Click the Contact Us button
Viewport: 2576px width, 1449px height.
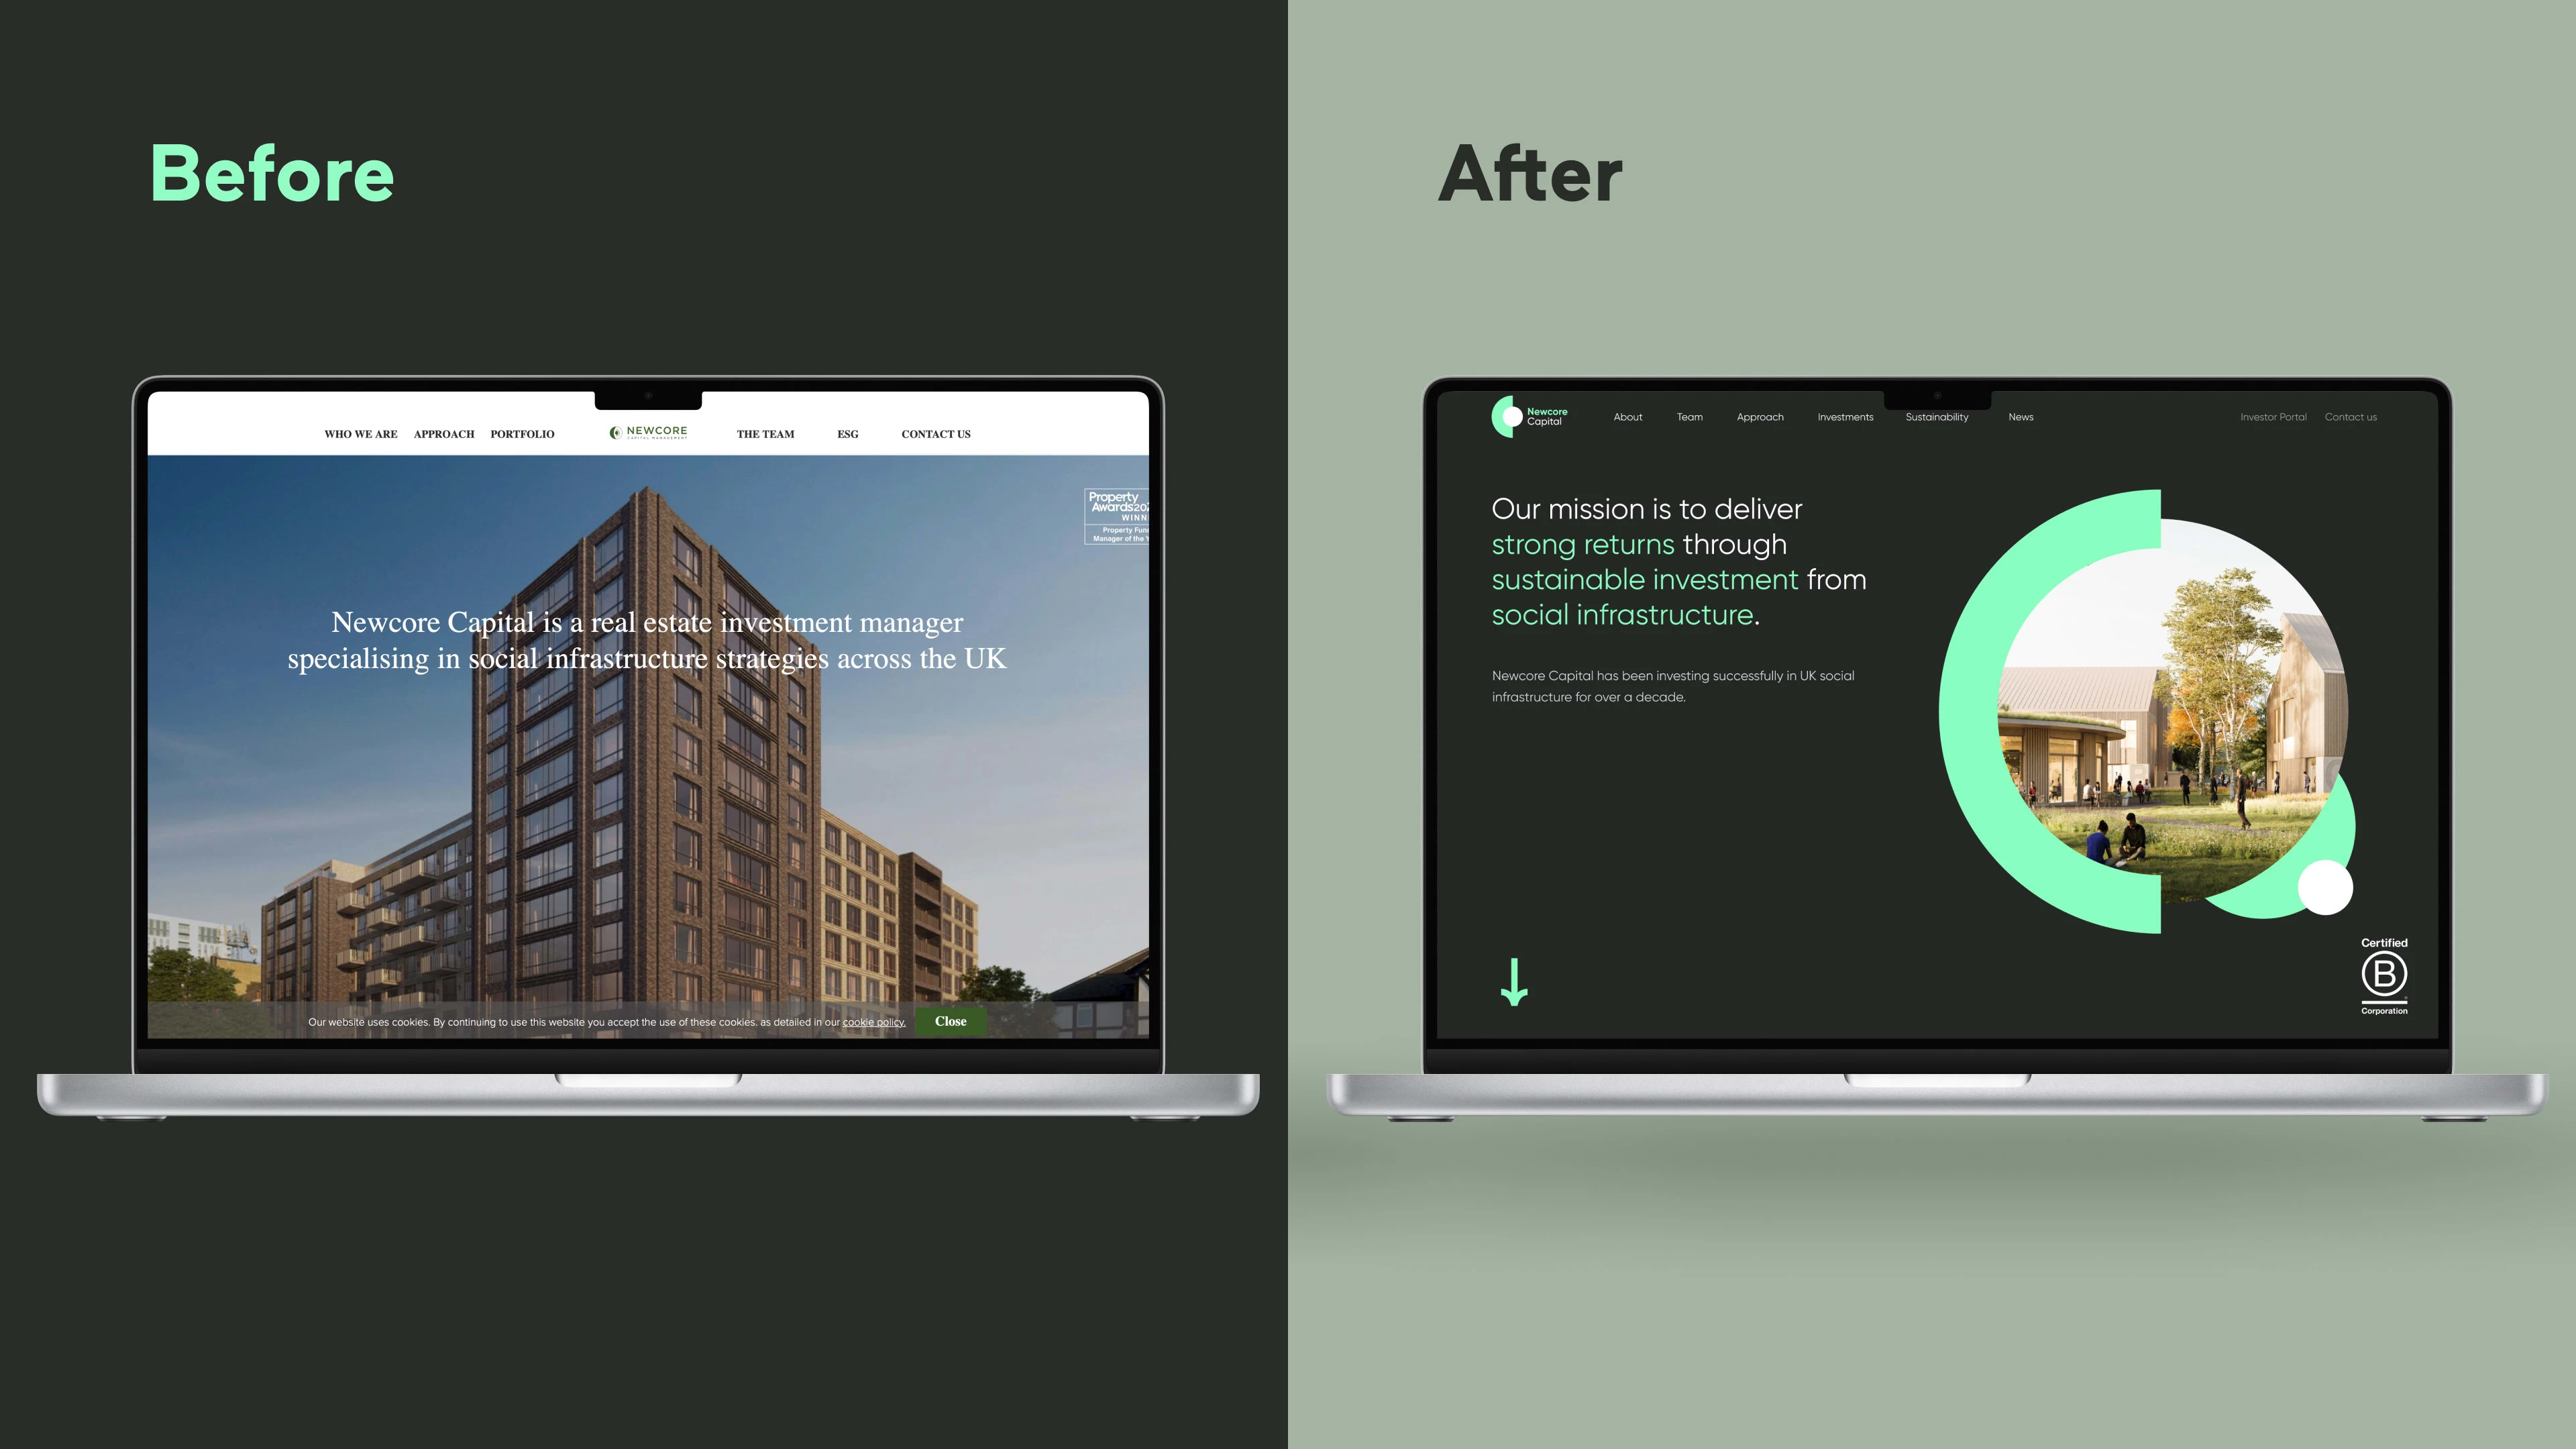point(934,433)
